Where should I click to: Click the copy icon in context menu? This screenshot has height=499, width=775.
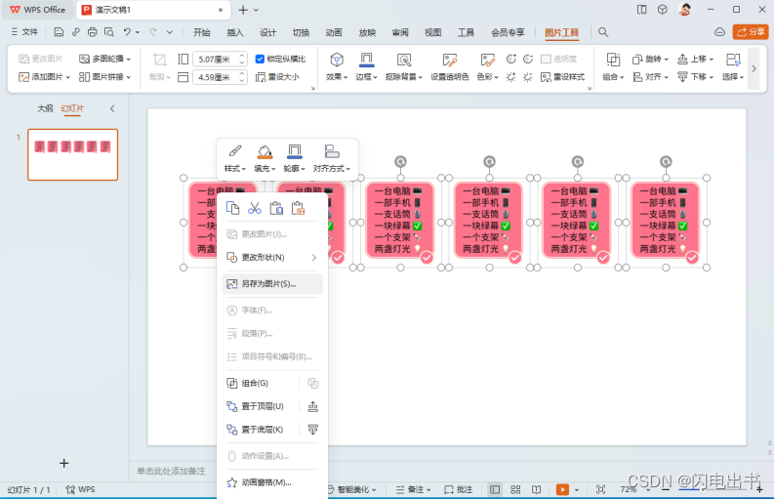(232, 208)
